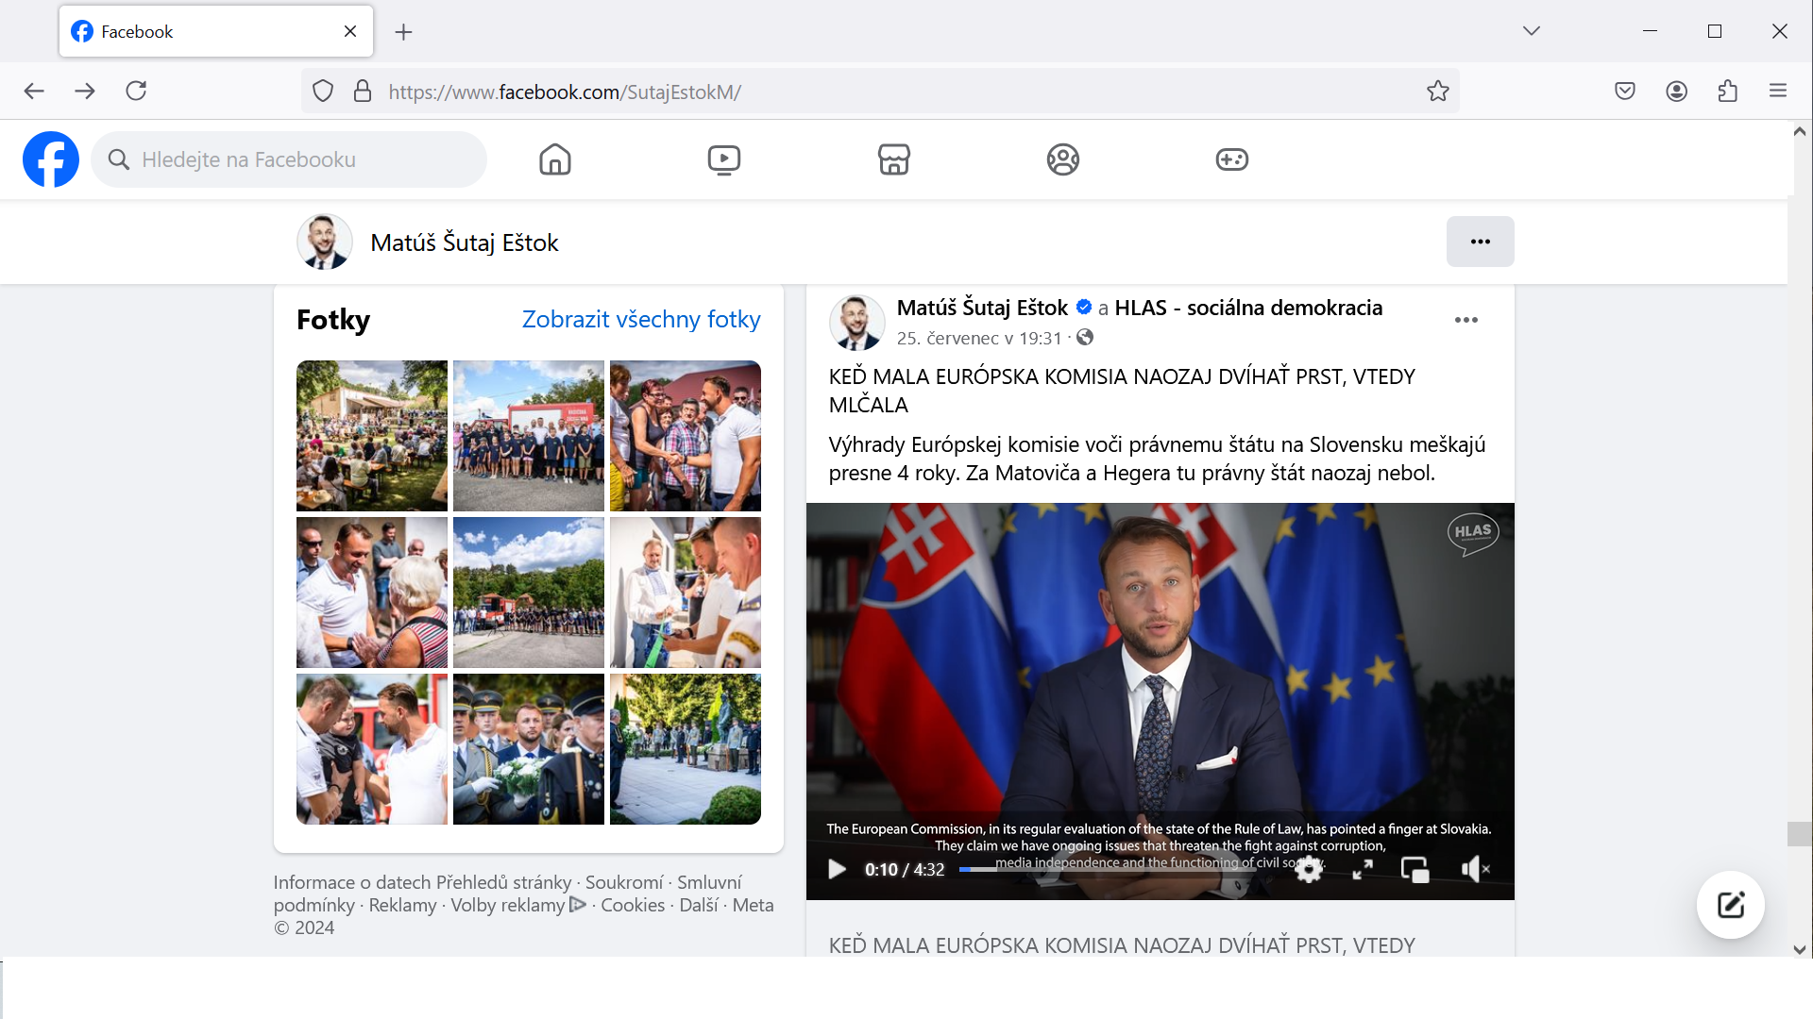
Task: Open the Watch video tab icon
Action: 724,159
